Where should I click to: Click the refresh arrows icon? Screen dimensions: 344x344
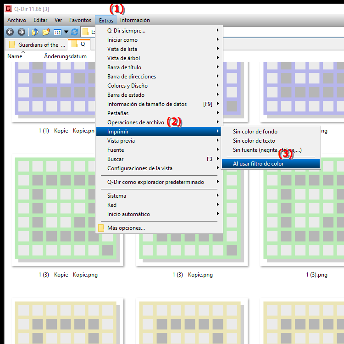[75, 32]
